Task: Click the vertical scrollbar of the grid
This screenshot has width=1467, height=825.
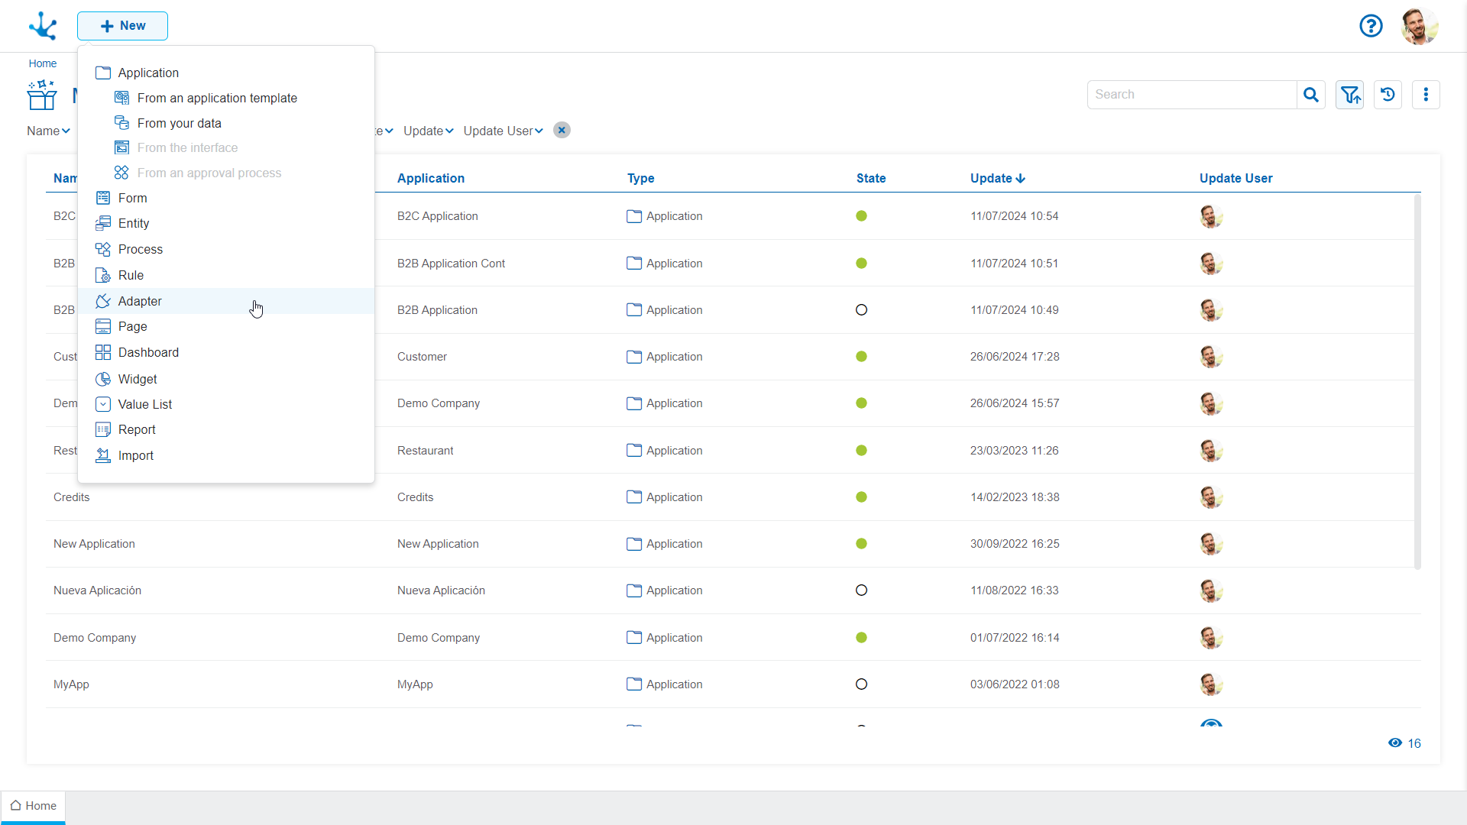Action: 1417,382
